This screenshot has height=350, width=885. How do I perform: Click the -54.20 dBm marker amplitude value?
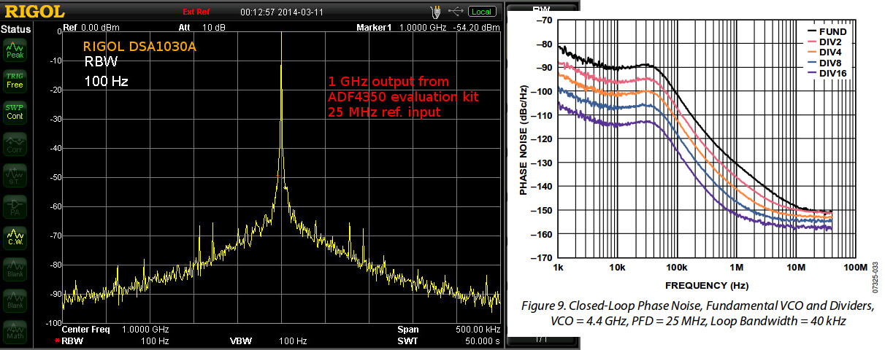pyautogui.click(x=475, y=28)
